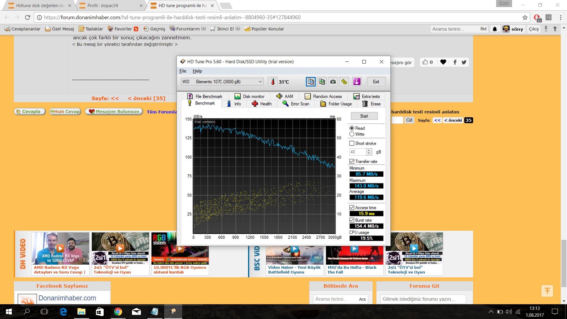This screenshot has width=567, height=319.
Task: Open the Help menu in HD Tune
Action: [x=197, y=71]
